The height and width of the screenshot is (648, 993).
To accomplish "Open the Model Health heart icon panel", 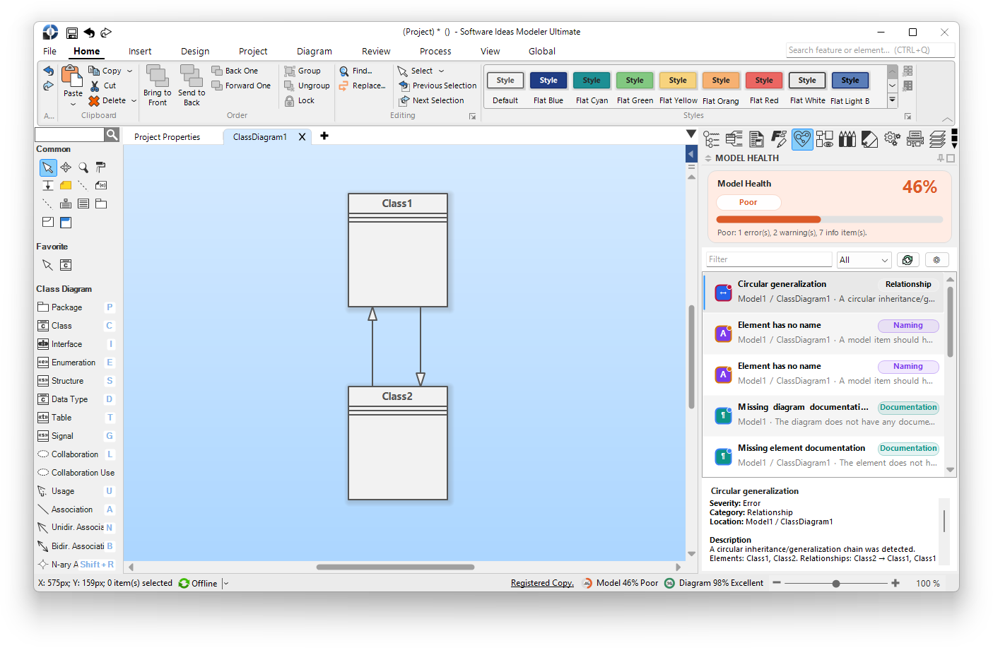I will (x=802, y=139).
